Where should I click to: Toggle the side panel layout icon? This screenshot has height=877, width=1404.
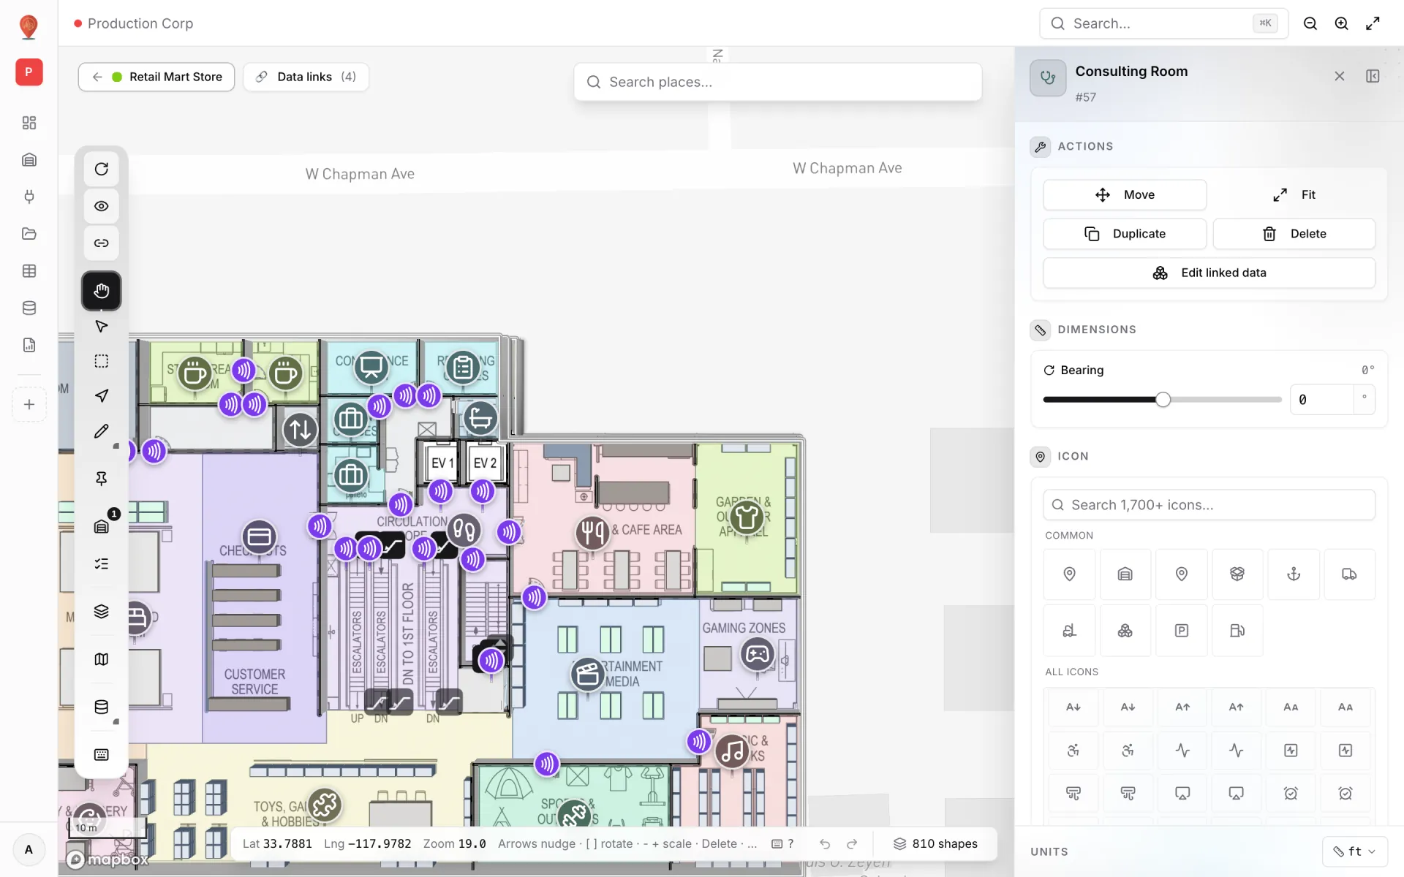1373,76
